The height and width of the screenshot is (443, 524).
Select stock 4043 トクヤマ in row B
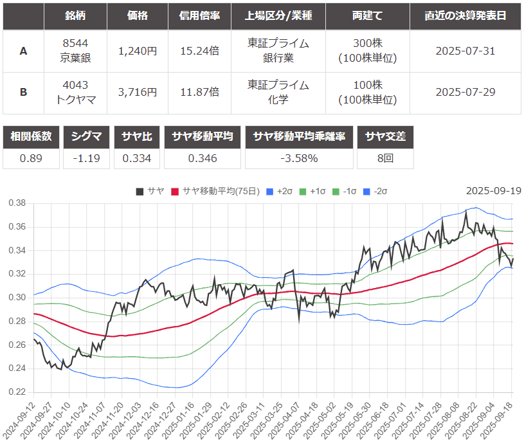(75, 92)
